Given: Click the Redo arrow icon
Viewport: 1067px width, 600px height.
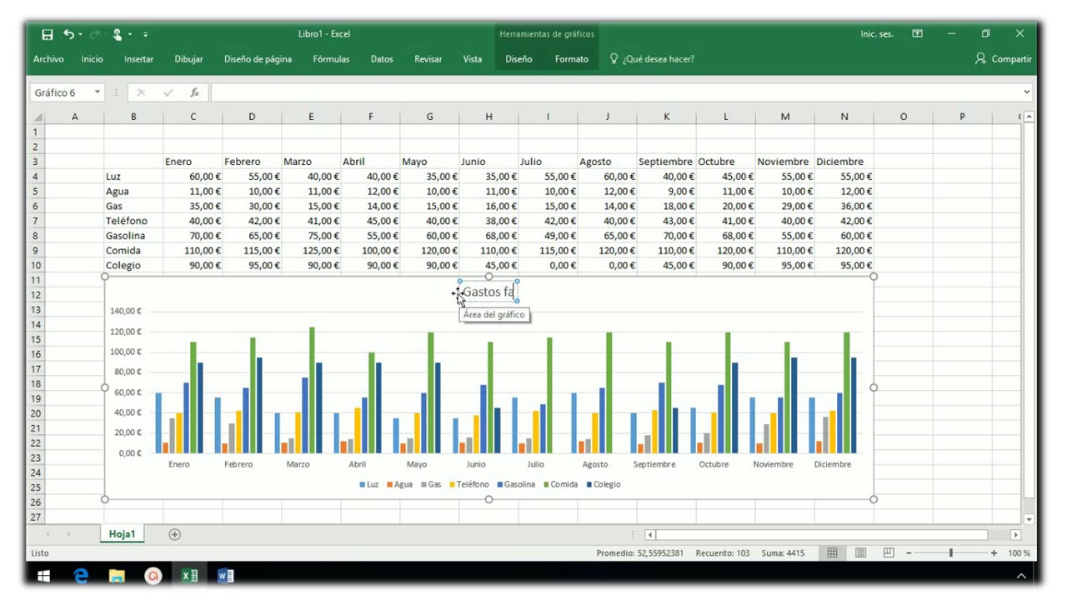Looking at the screenshot, I should point(93,34).
